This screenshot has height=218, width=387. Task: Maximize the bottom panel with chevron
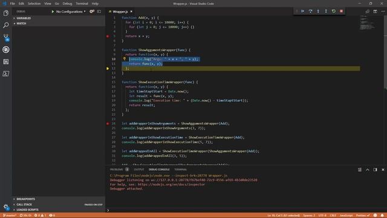pyautogui.click(x=368, y=170)
